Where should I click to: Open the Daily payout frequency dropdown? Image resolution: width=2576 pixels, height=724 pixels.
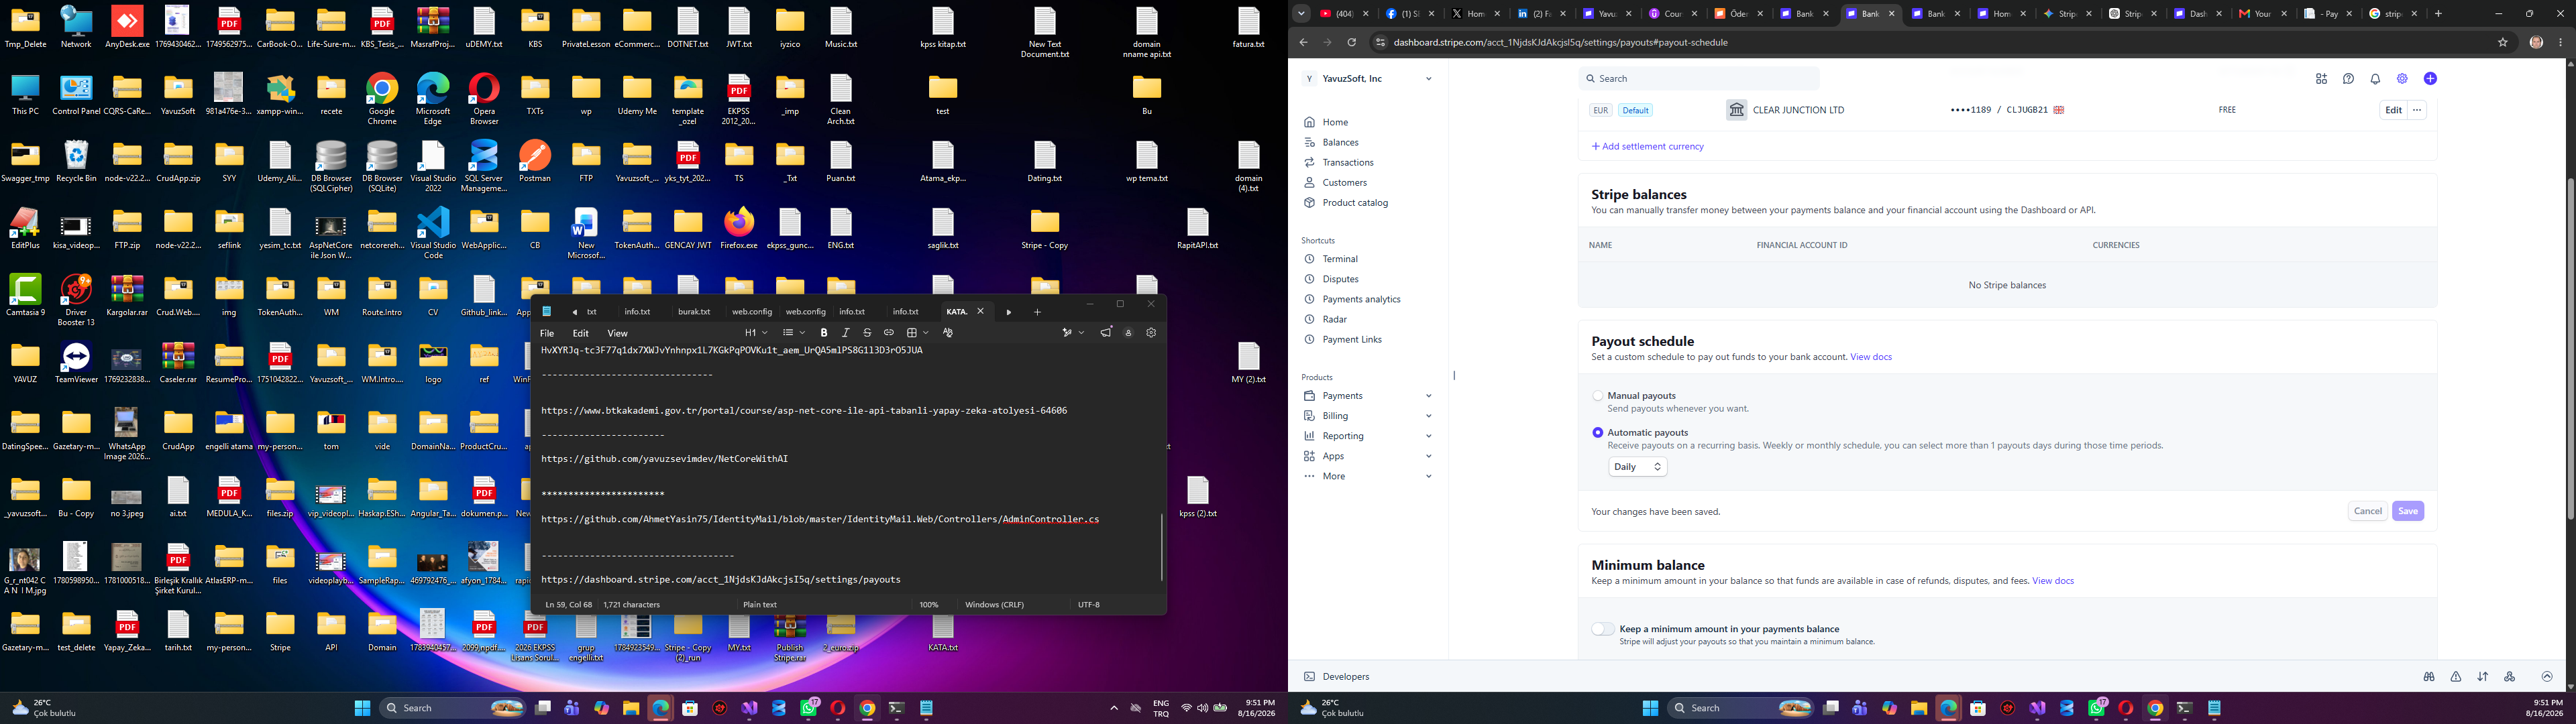click(x=1637, y=467)
